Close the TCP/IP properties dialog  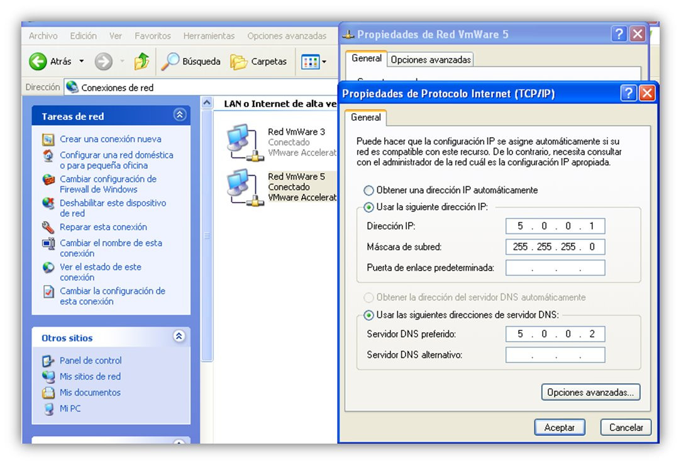(x=647, y=93)
